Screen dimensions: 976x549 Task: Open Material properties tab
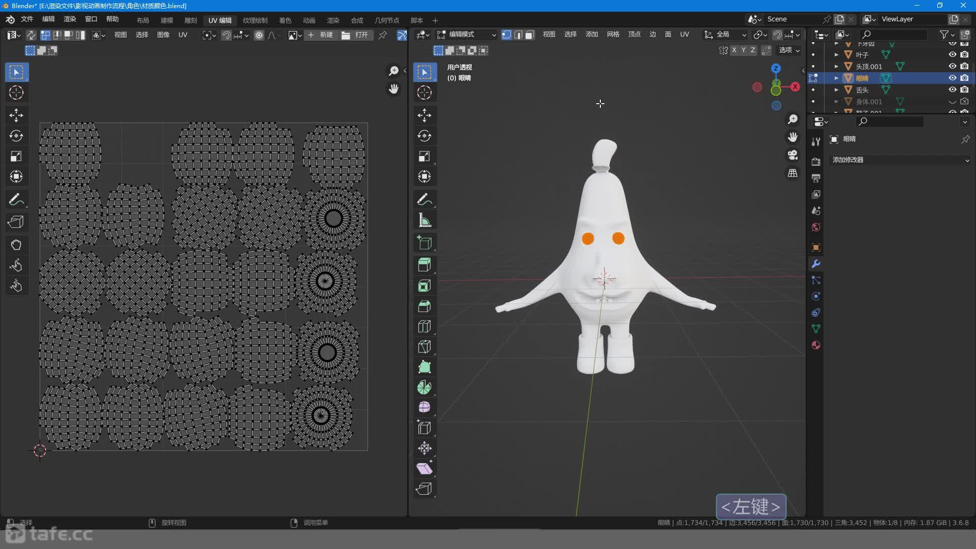click(816, 345)
